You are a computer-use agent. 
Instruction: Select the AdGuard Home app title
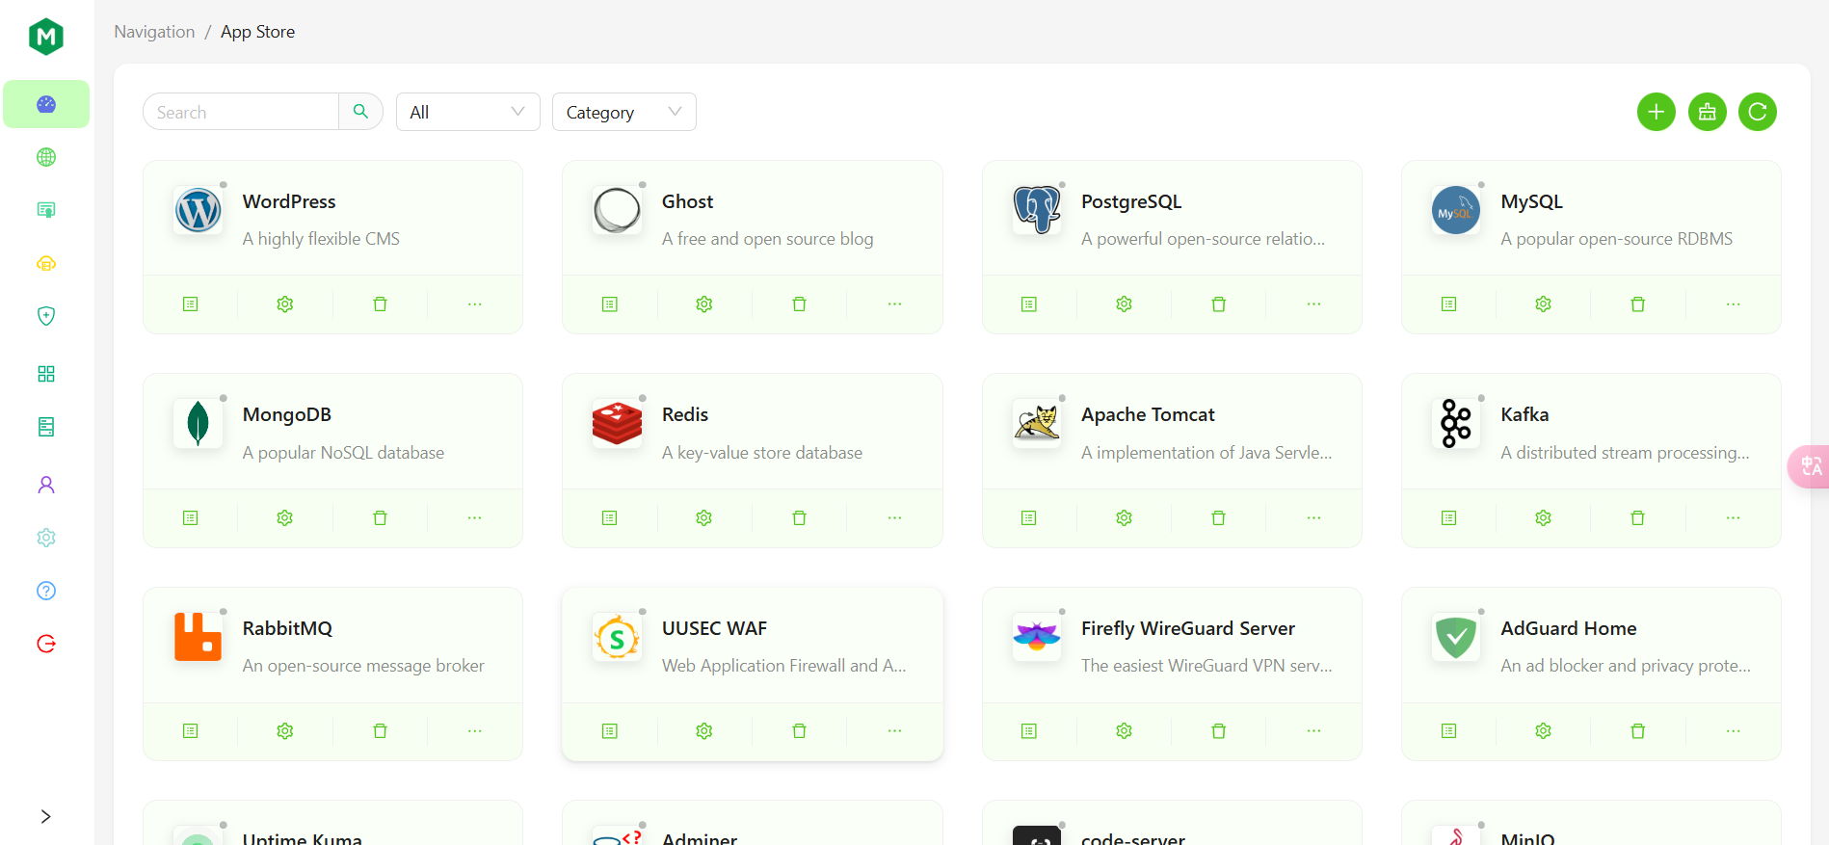coord(1568,628)
